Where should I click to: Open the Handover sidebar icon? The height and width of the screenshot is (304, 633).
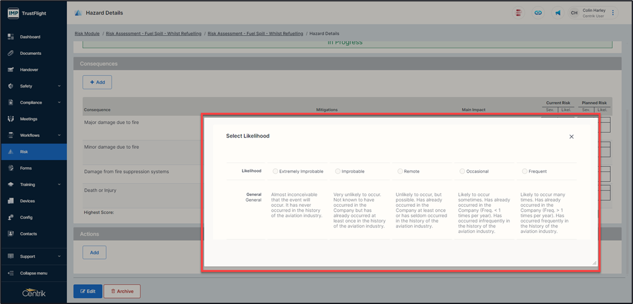[x=11, y=69]
